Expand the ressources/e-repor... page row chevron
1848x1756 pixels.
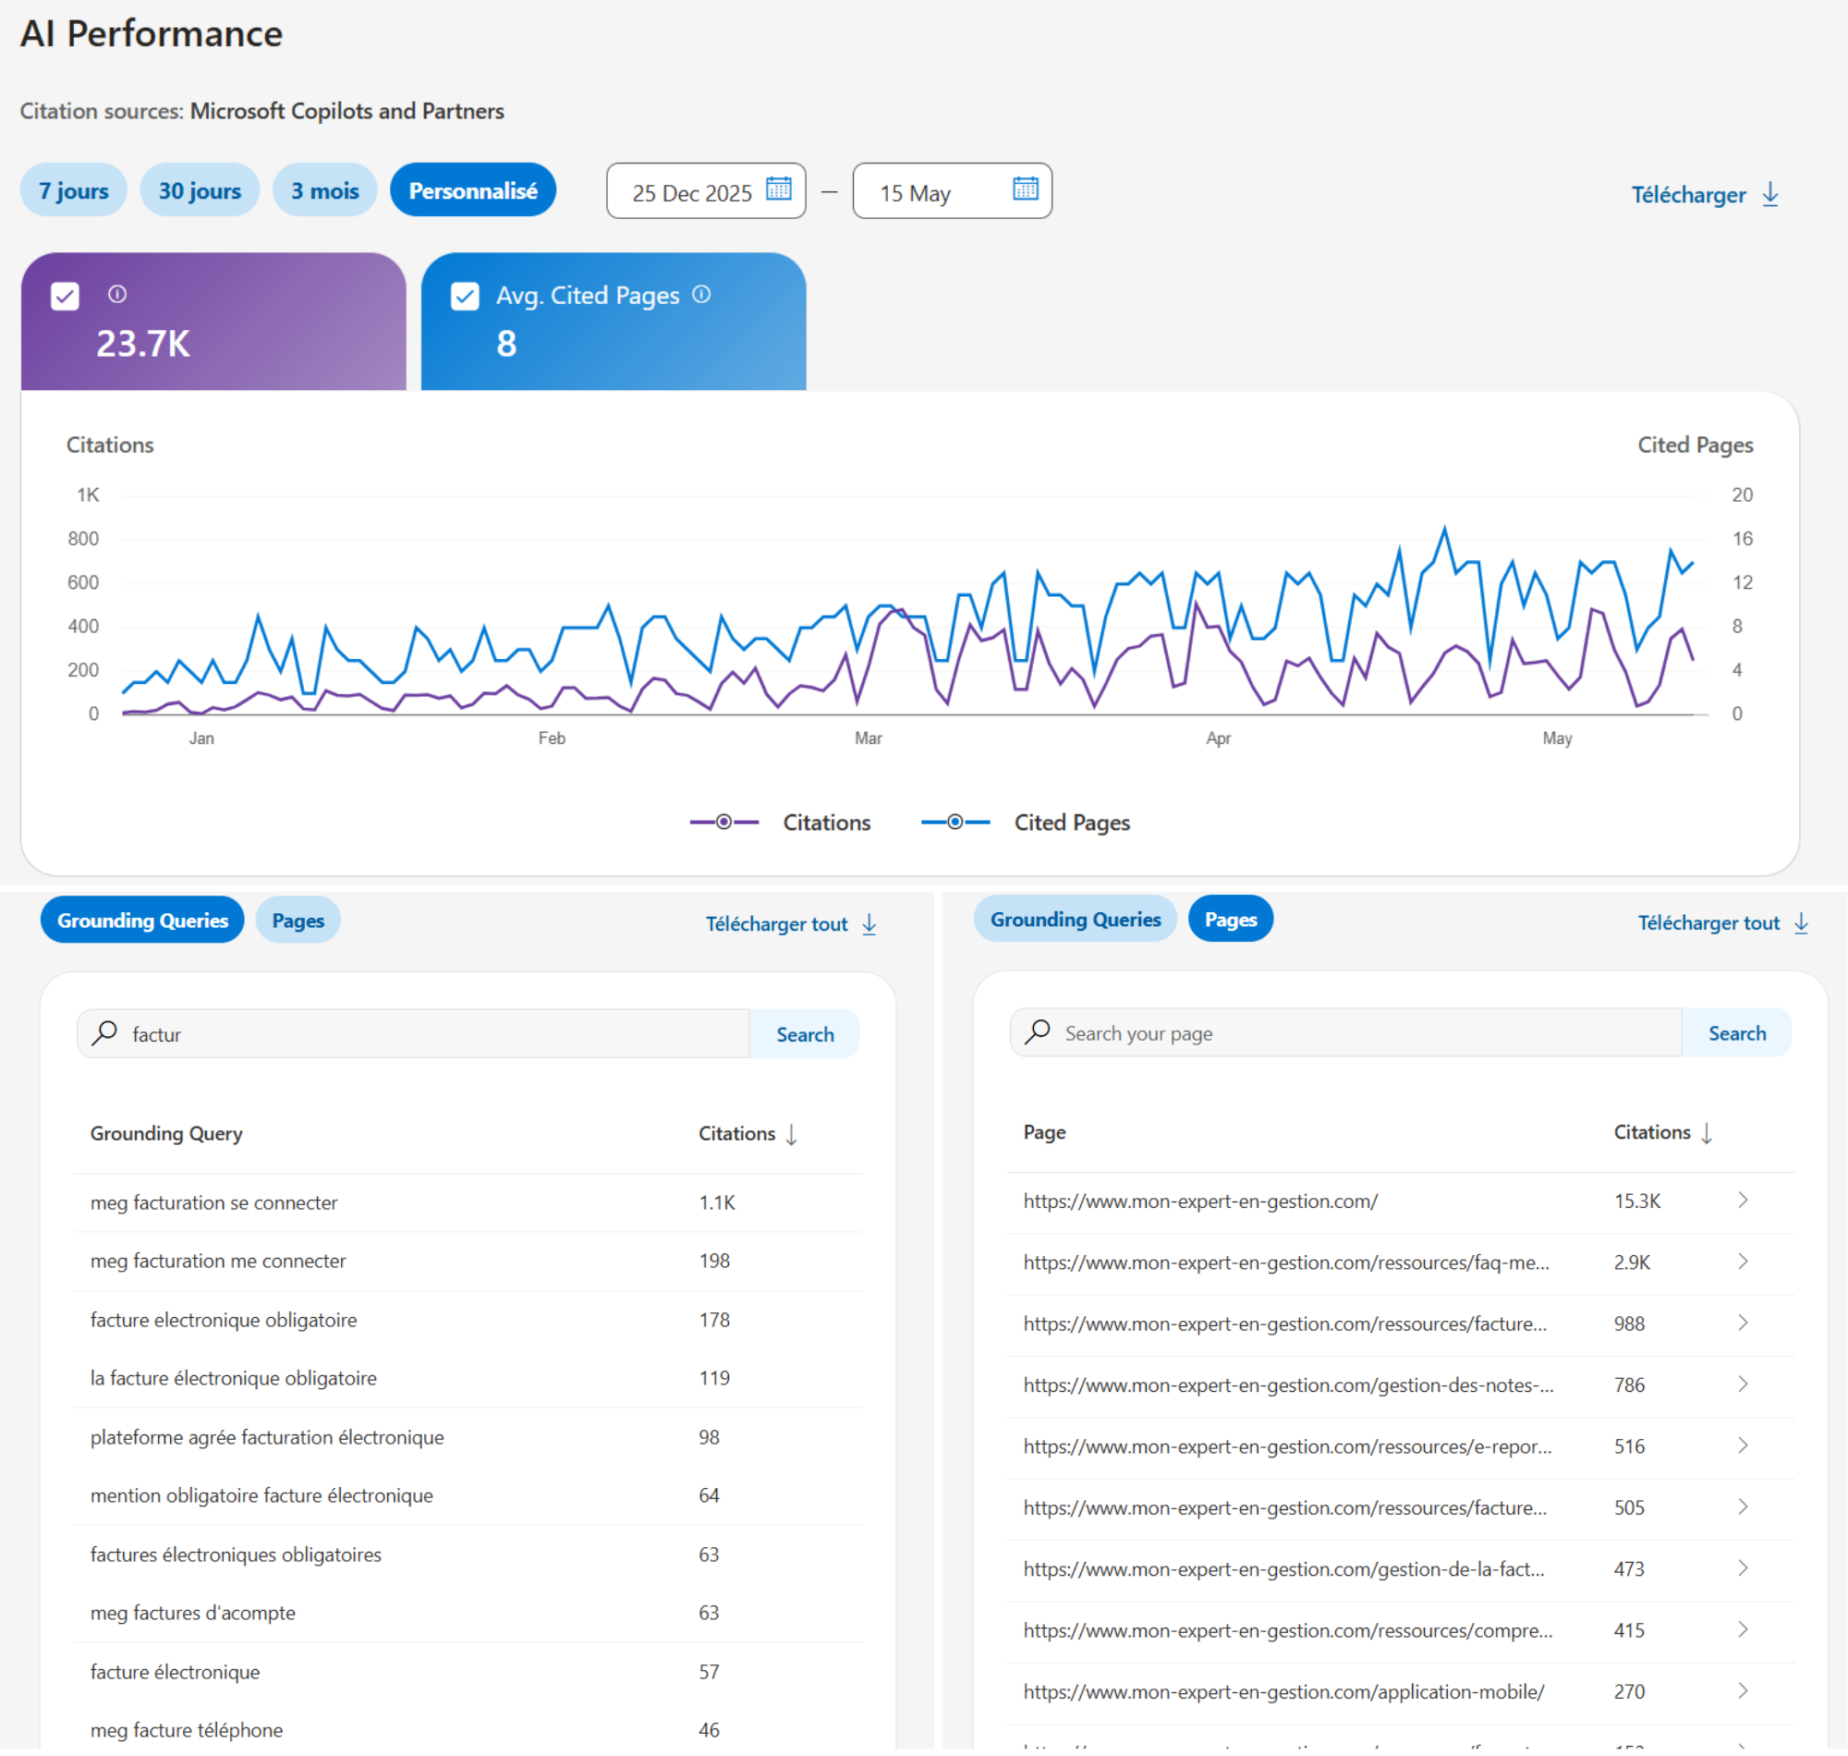1743,1446
